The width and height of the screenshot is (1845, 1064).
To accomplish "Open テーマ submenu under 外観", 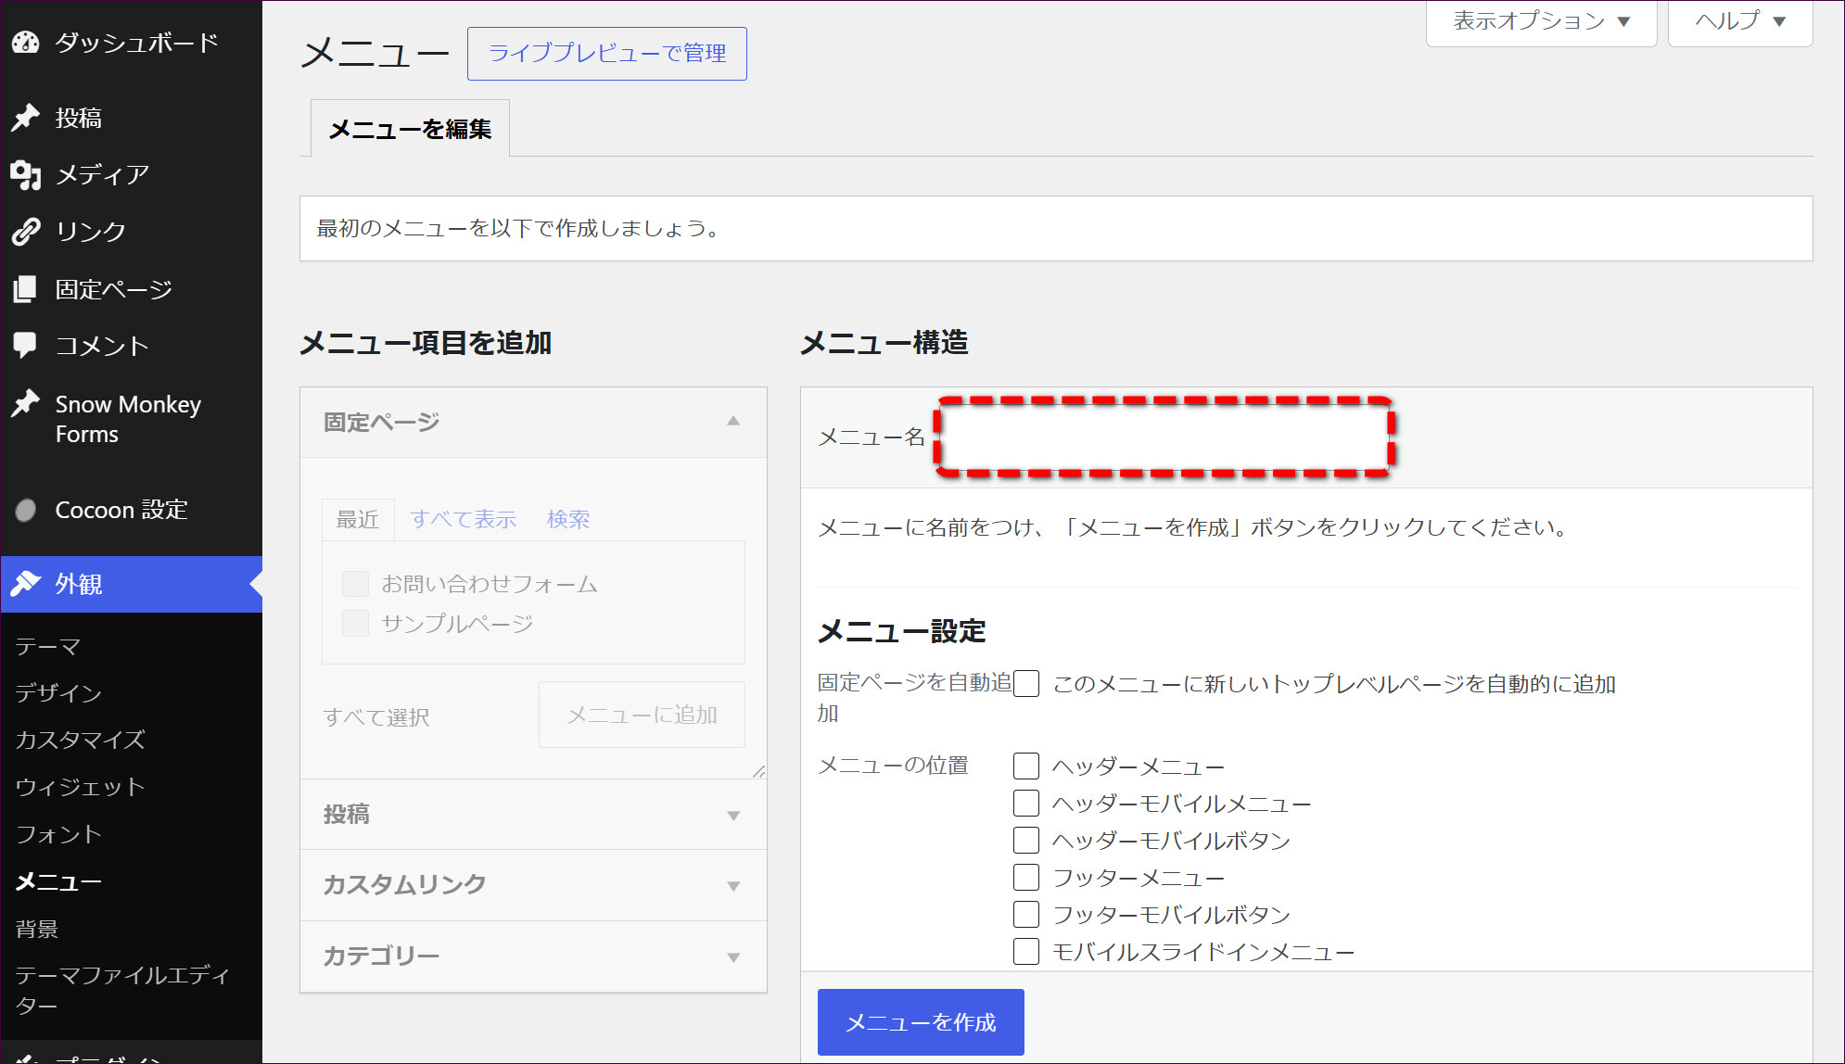I will 48,646.
